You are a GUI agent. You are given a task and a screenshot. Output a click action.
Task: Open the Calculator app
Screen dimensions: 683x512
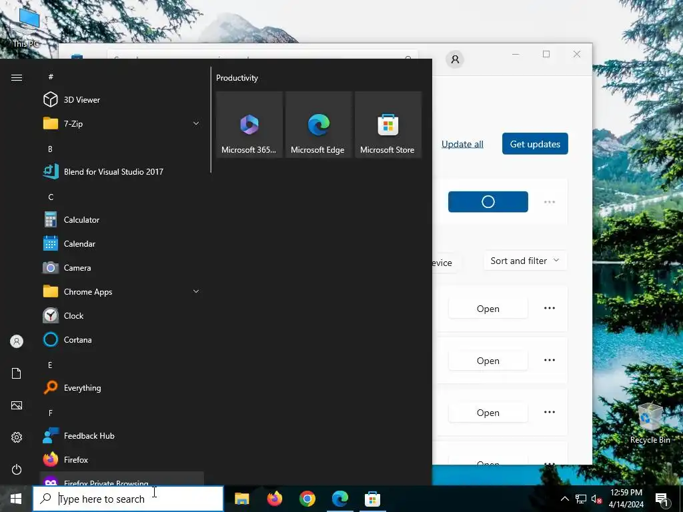pyautogui.click(x=122, y=220)
